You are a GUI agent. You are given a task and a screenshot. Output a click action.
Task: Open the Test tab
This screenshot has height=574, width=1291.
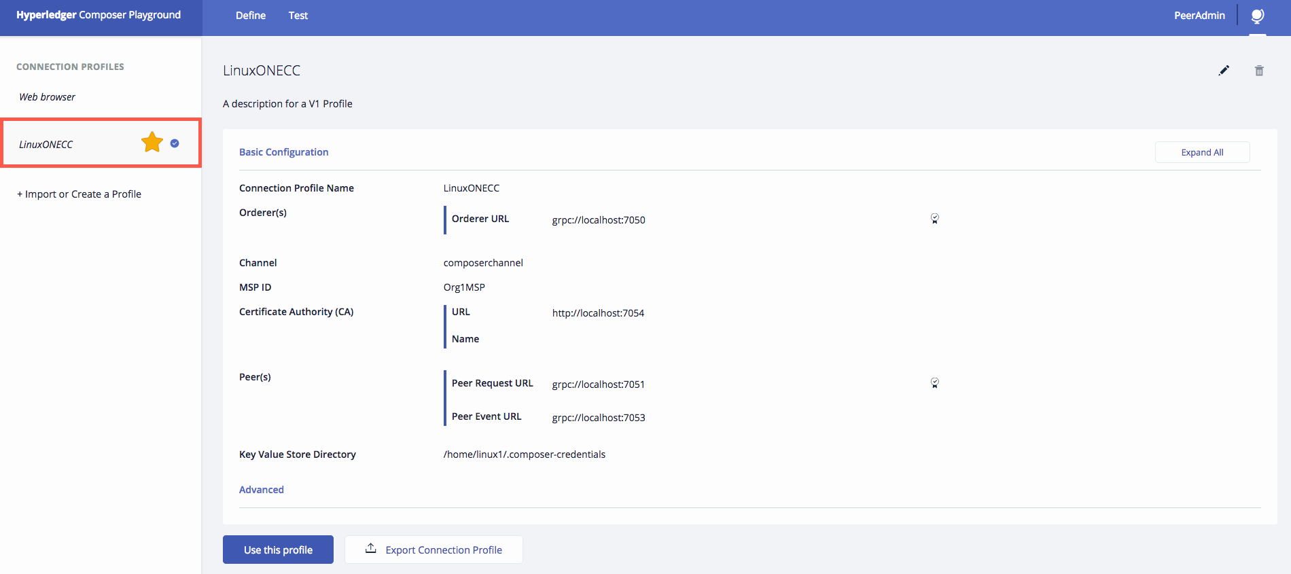298,16
